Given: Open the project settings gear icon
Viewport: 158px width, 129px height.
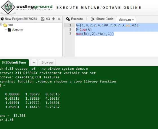Looking at the screenshot, I should click(x=2, y=19).
